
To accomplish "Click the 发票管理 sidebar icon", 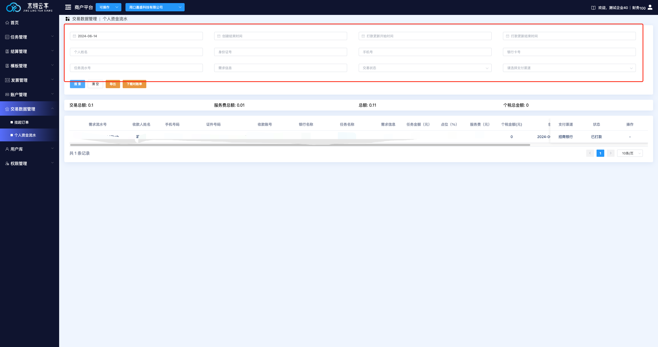I will (7, 80).
